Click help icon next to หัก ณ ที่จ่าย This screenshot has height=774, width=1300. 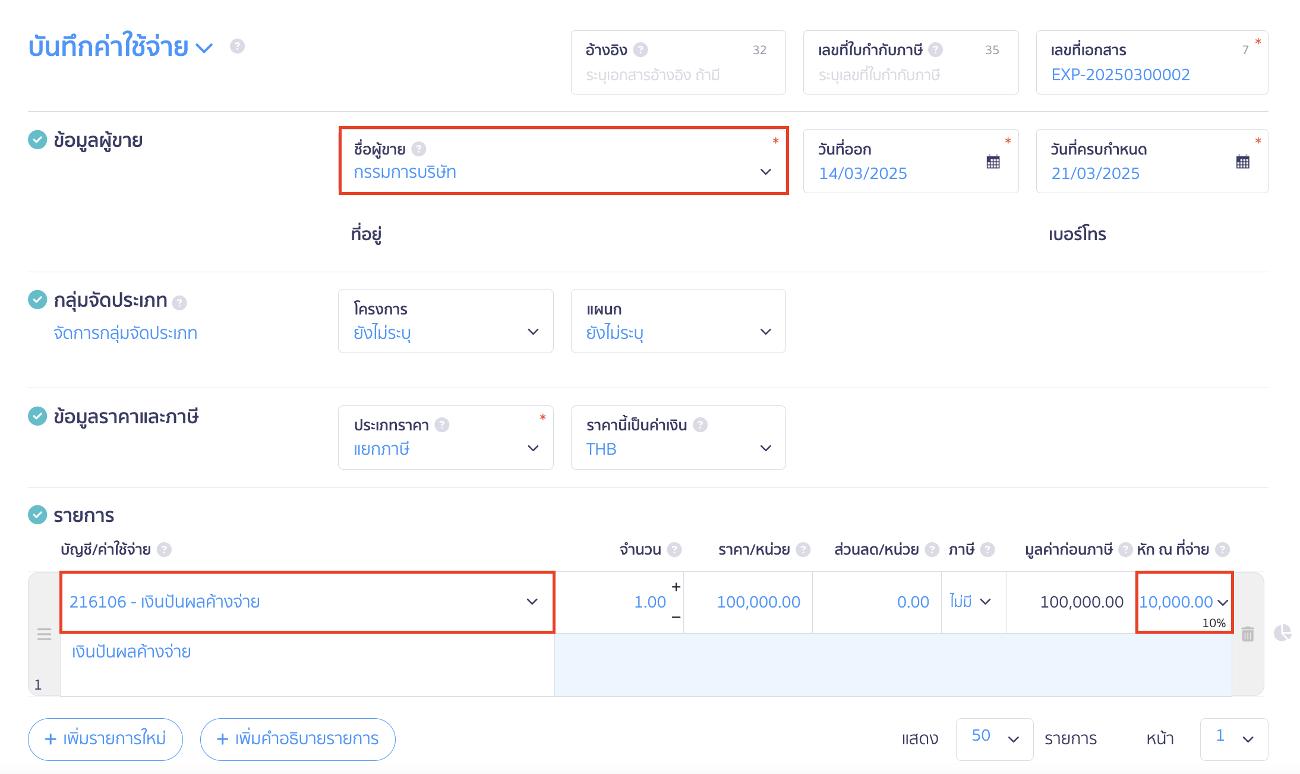click(1222, 550)
